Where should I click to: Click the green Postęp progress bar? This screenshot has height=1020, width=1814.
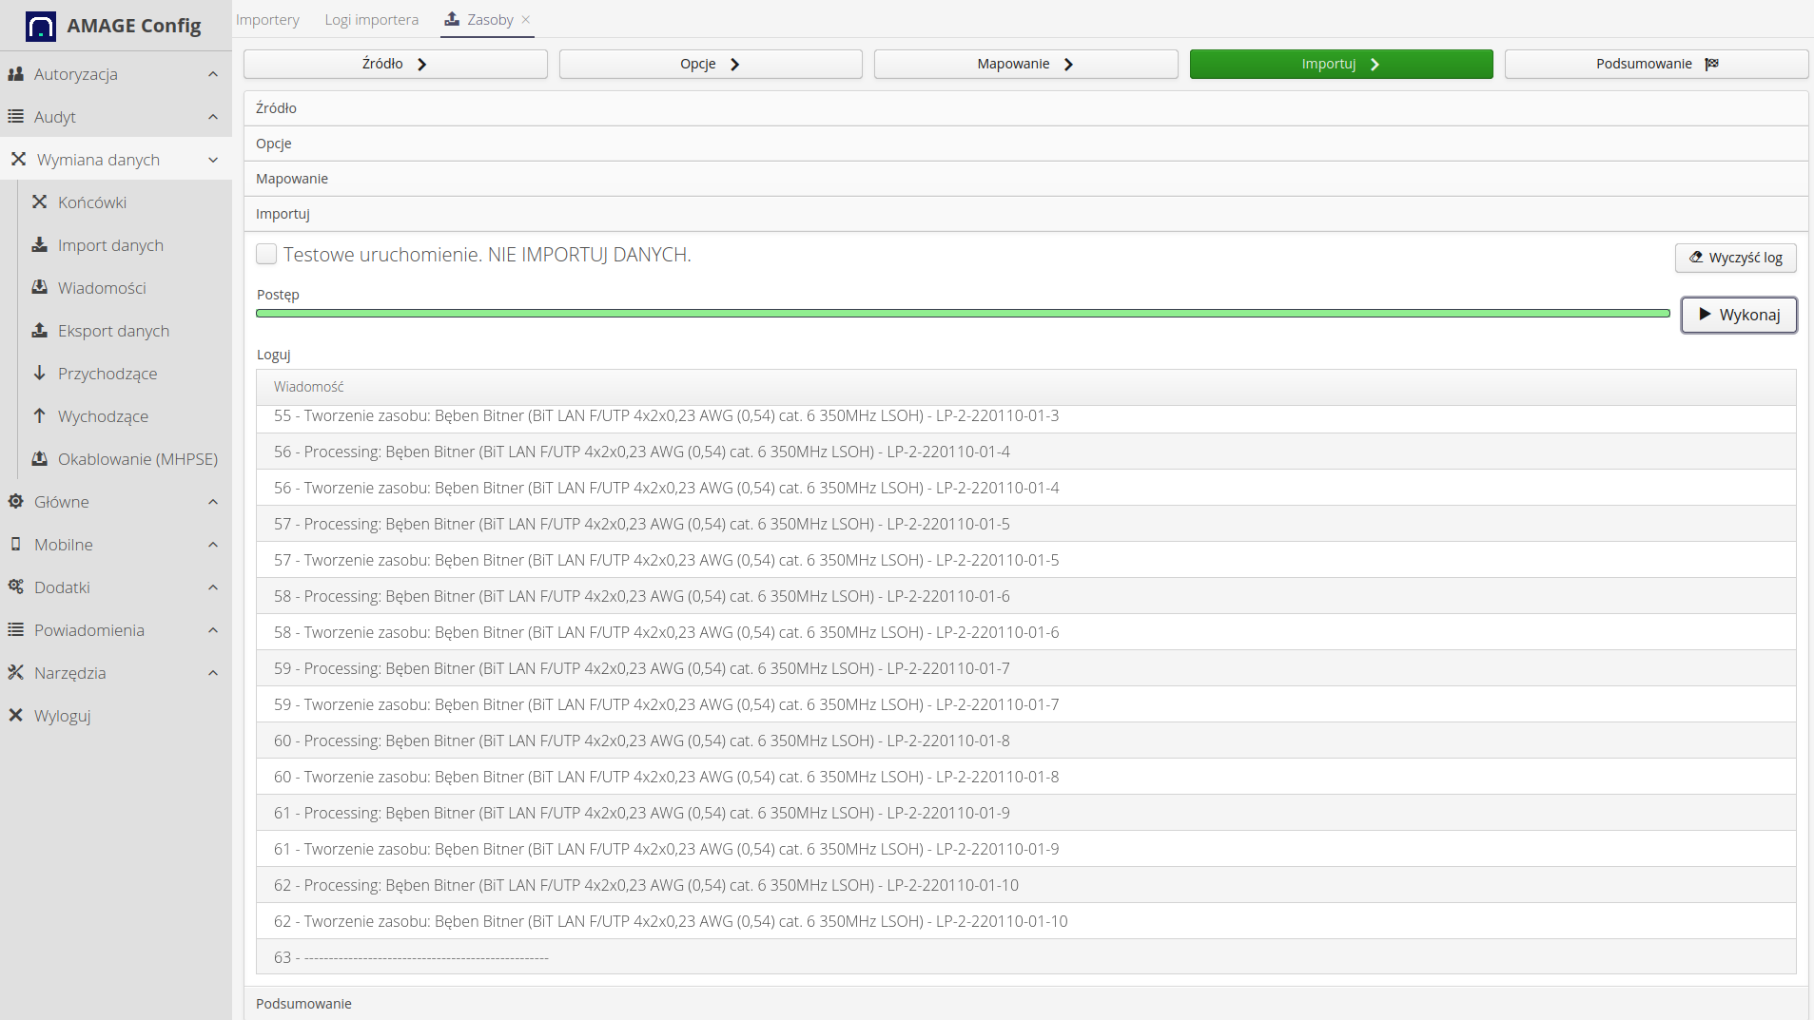[x=962, y=313]
